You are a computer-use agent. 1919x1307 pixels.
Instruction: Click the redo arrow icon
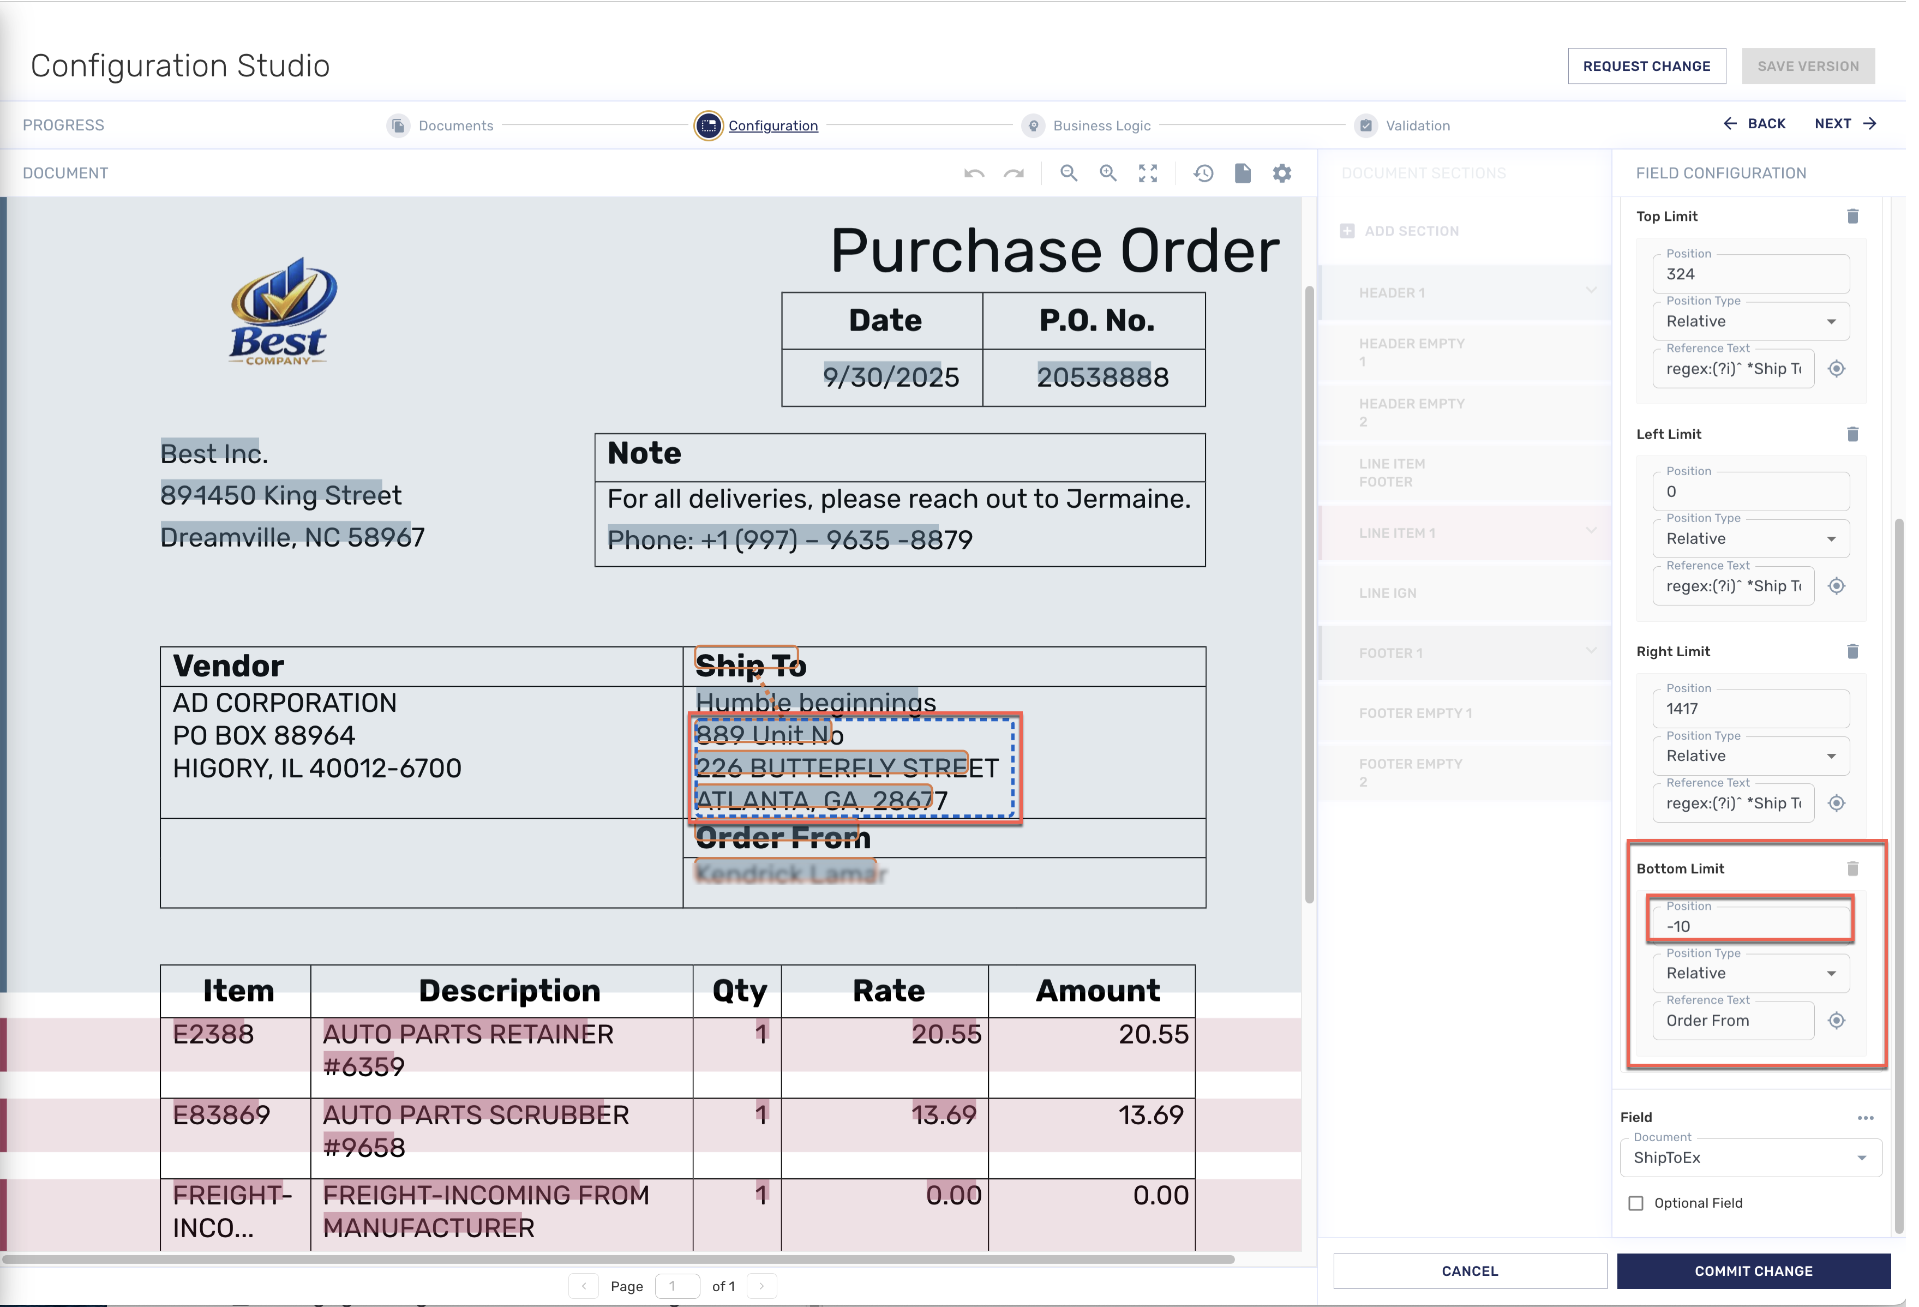(1013, 173)
